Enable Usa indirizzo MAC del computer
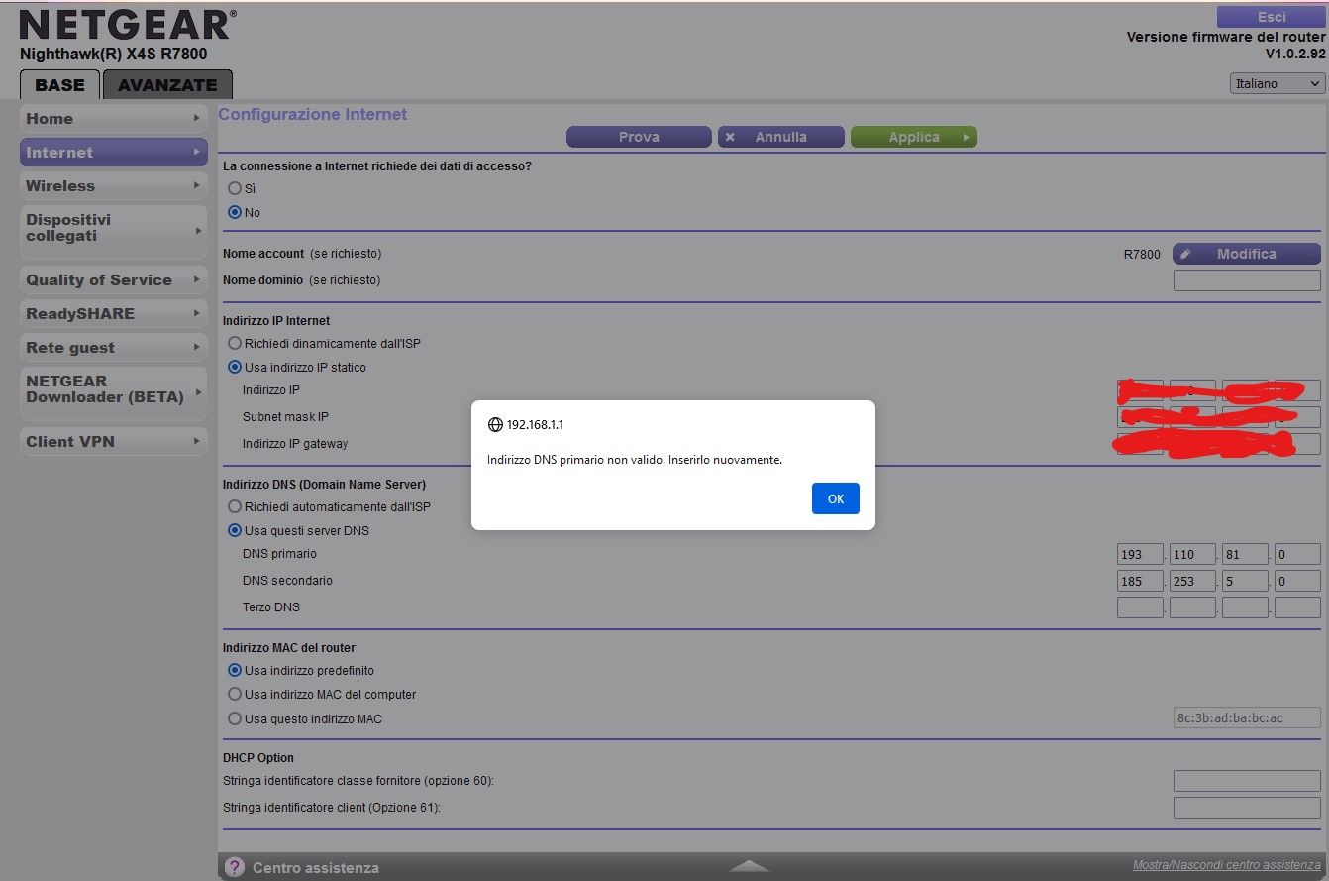1329x881 pixels. (x=235, y=694)
